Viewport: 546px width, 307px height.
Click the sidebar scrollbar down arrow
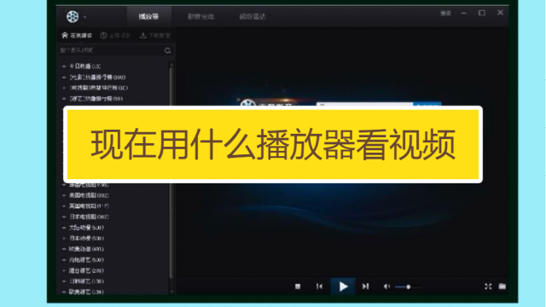(x=171, y=292)
